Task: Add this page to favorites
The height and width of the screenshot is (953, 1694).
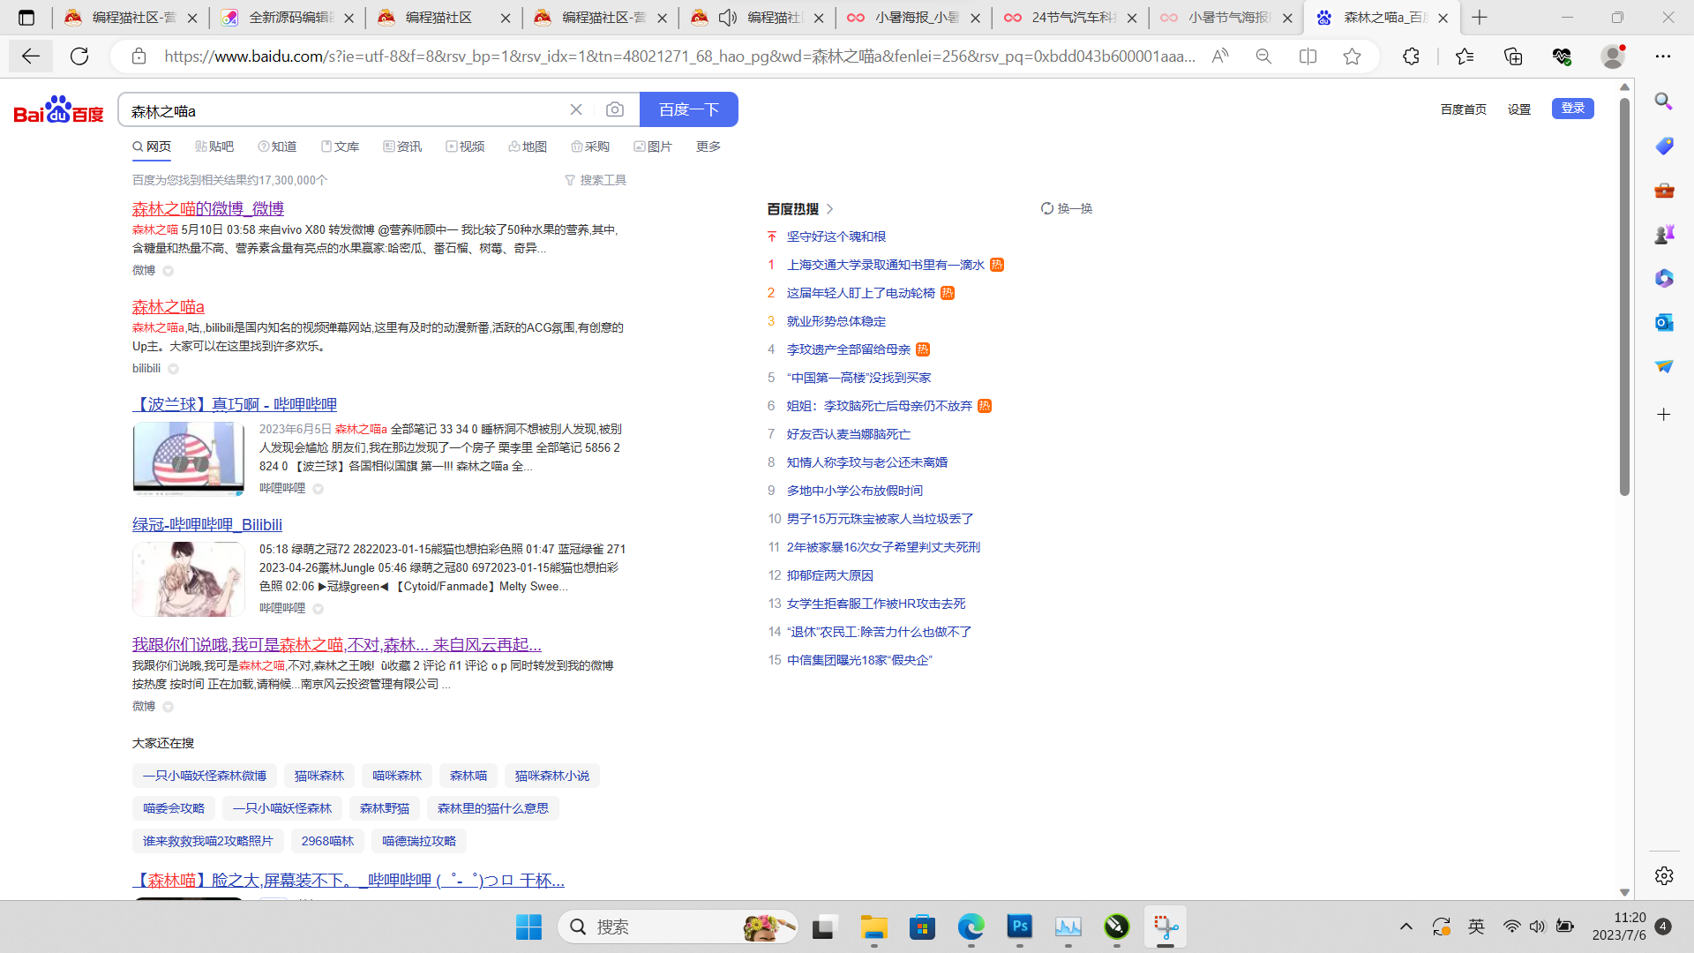Action: click(x=1352, y=56)
